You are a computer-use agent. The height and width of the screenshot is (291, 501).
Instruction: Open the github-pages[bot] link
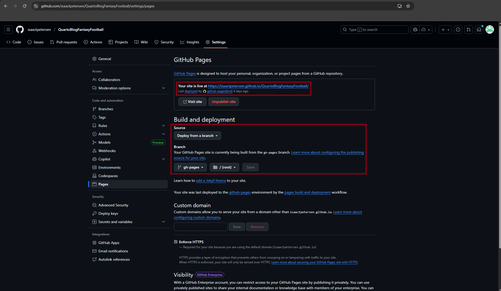coord(220,91)
